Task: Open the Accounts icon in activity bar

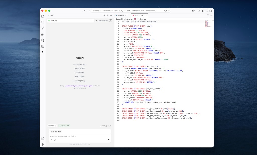Action: [x=43, y=139]
